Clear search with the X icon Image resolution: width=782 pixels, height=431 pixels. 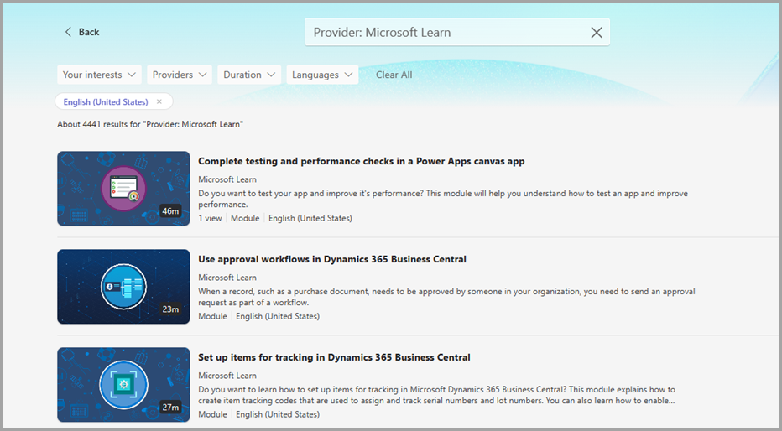click(x=597, y=33)
